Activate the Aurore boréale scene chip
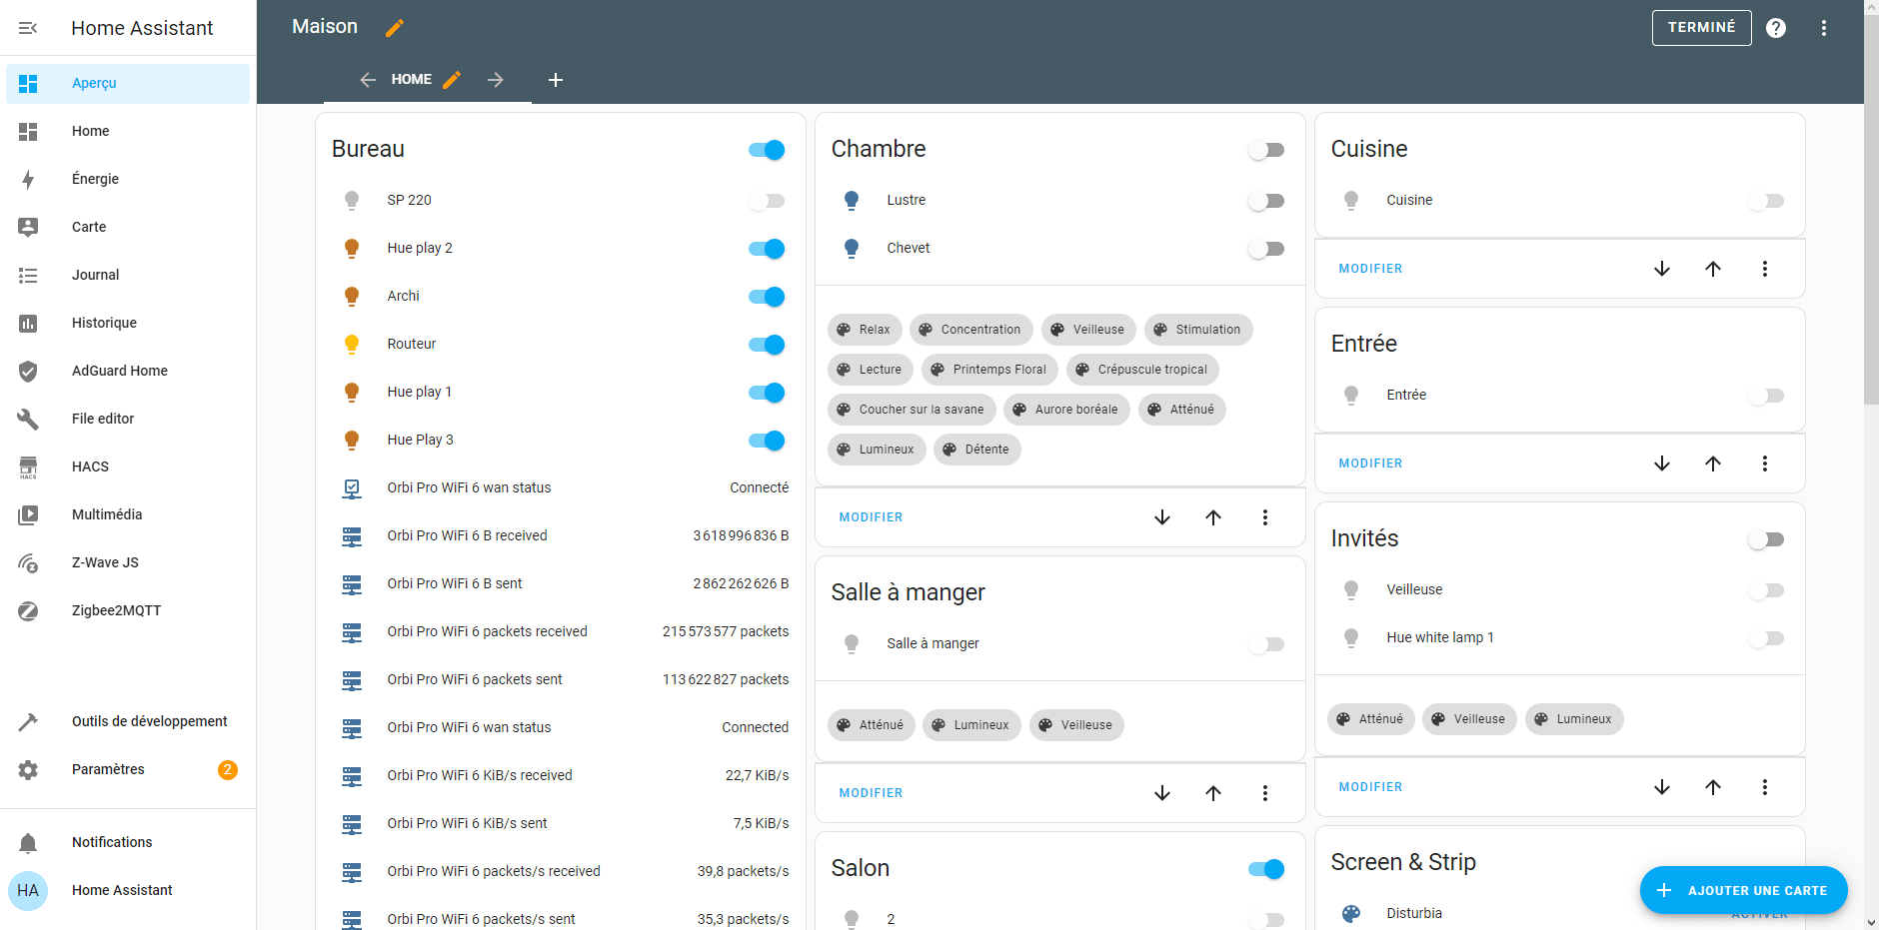Screen dimensions: 1879x930 coord(1066,410)
